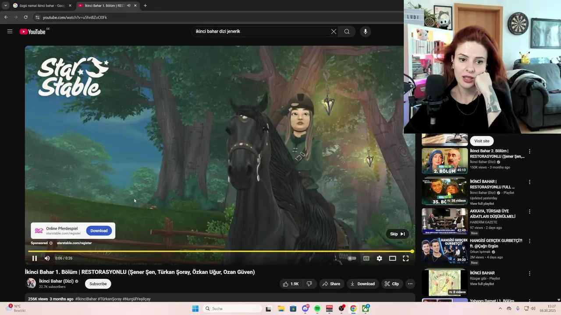Share the video

(x=331, y=284)
